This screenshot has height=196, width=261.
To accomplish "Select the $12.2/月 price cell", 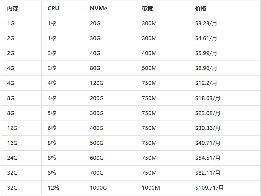I will (x=206, y=83).
